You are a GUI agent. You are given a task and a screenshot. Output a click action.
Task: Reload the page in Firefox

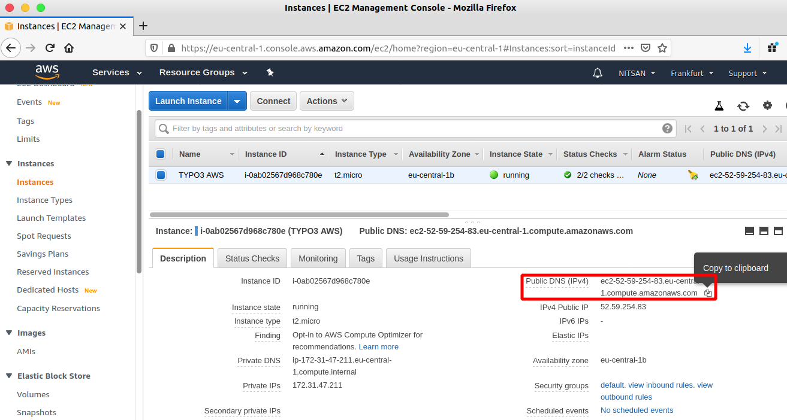coord(50,48)
